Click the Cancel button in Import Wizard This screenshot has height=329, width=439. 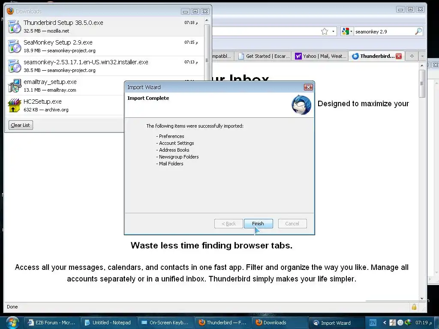[x=292, y=224]
